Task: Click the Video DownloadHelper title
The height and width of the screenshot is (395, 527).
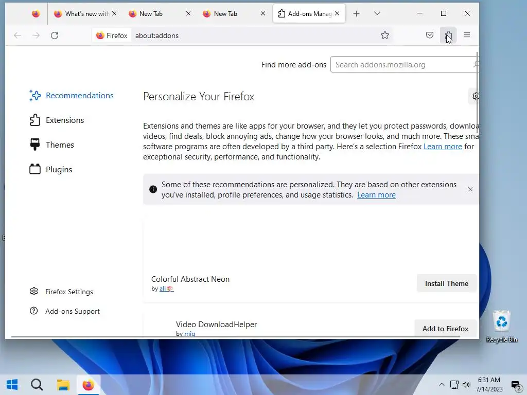Action: tap(217, 325)
